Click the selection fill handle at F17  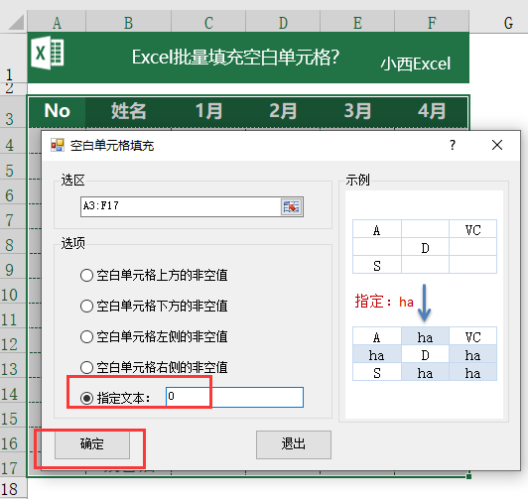click(x=468, y=476)
